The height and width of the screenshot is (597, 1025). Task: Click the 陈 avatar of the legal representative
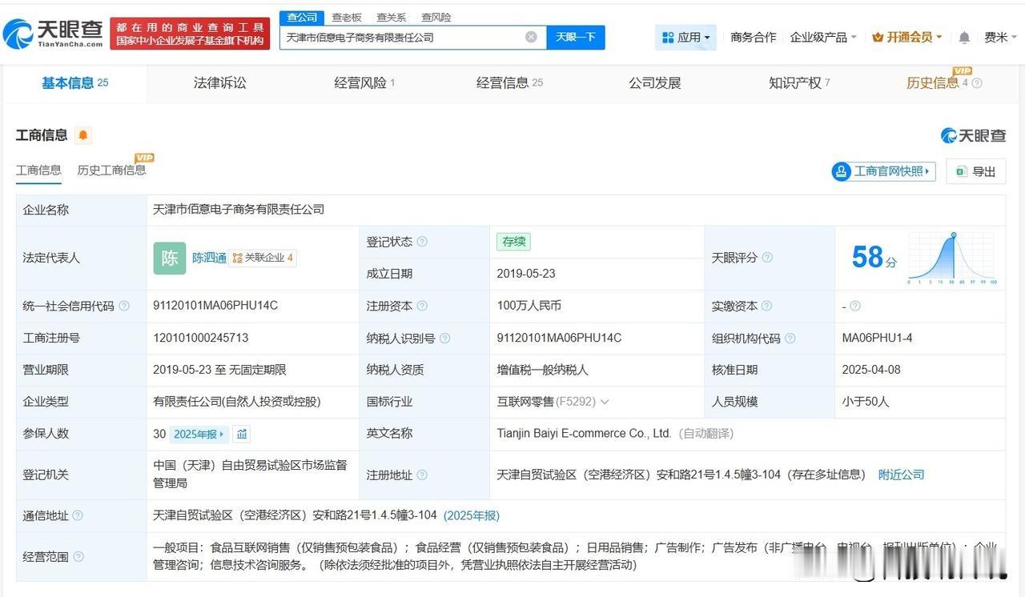(170, 258)
